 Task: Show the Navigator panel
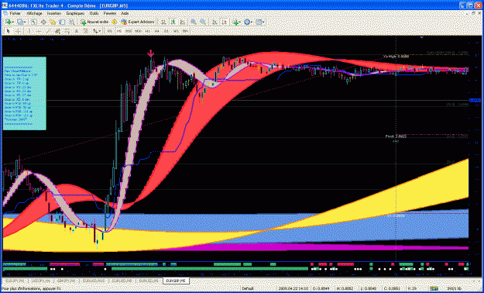click(x=53, y=22)
